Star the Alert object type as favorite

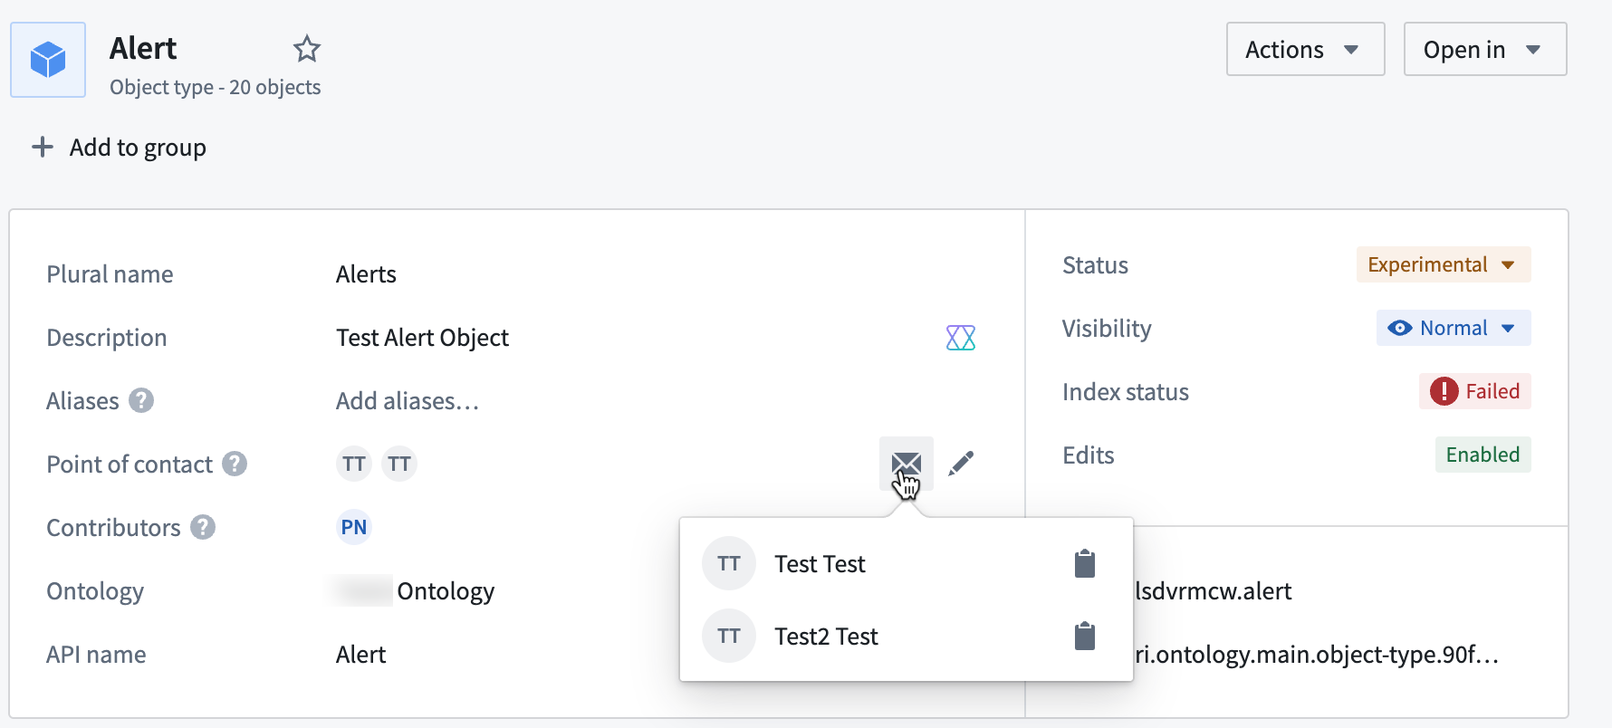[307, 48]
